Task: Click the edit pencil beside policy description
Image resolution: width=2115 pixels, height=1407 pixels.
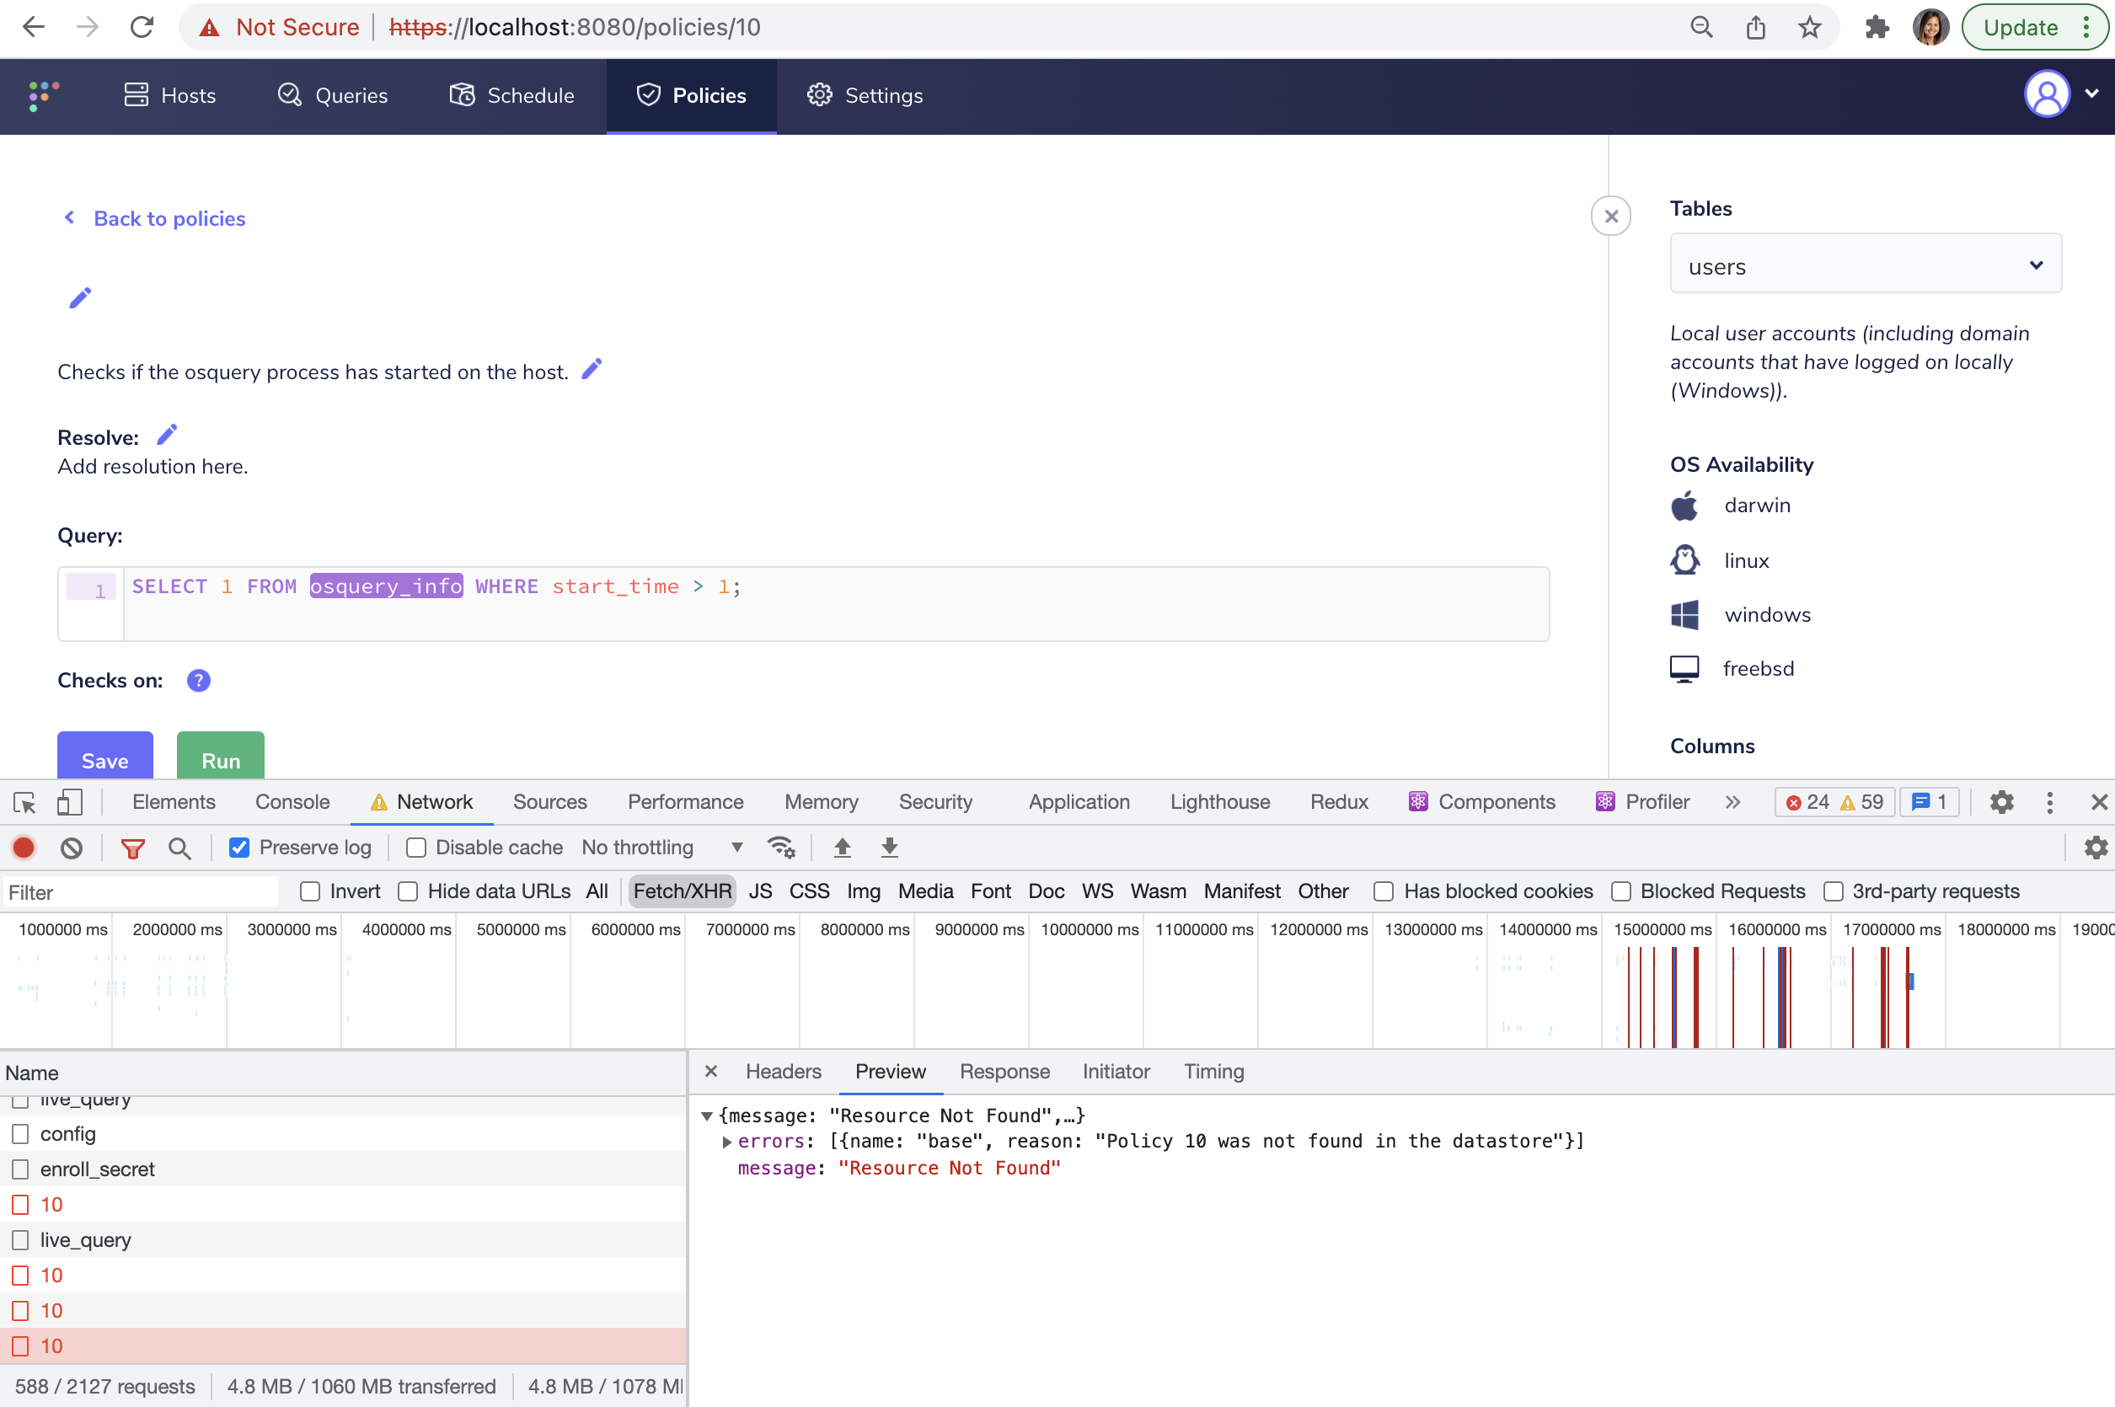Action: [592, 369]
